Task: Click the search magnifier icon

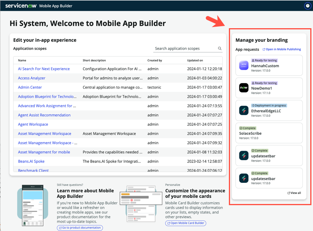Action: (219, 49)
